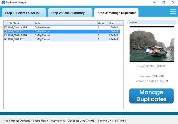The width and height of the screenshot is (178, 124).
Task: Sort by the Path column header
Action: click(x=65, y=23)
